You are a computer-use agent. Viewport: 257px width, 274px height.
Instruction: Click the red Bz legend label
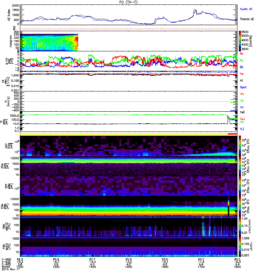tap(242, 53)
